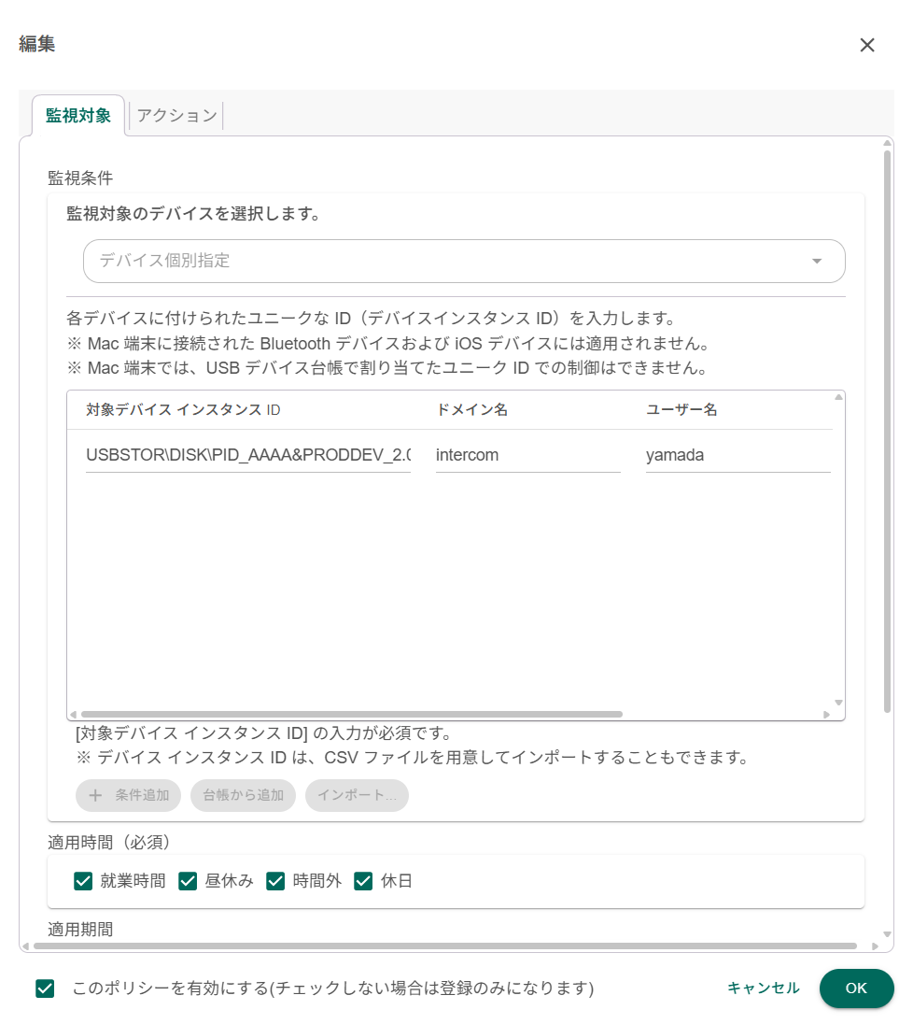Click the device table horizontal scrollbar
The image size is (913, 1024).
(x=352, y=714)
